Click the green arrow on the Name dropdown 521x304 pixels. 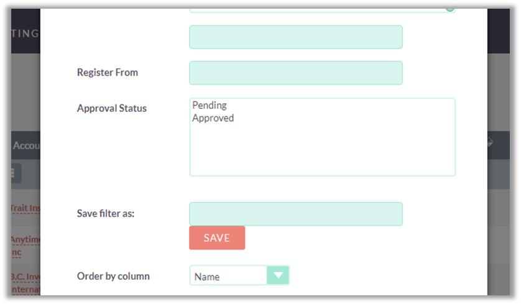pyautogui.click(x=278, y=275)
